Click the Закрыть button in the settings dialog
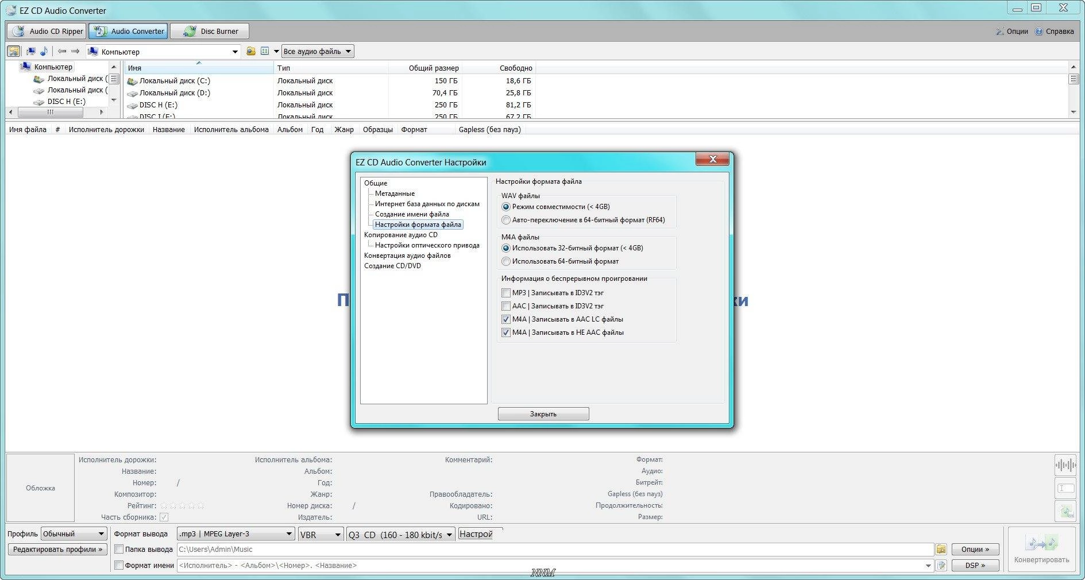The height and width of the screenshot is (580, 1085). tap(543, 413)
